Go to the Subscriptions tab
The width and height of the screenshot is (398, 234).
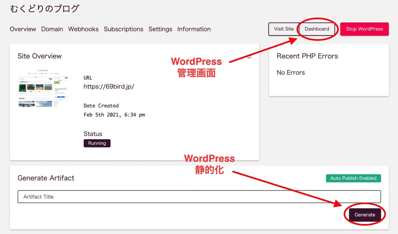[124, 29]
